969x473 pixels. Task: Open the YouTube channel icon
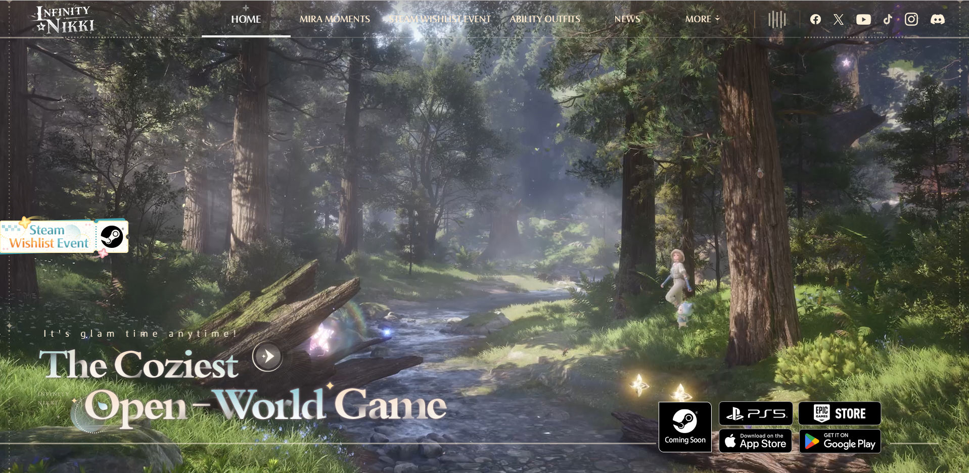click(x=863, y=19)
